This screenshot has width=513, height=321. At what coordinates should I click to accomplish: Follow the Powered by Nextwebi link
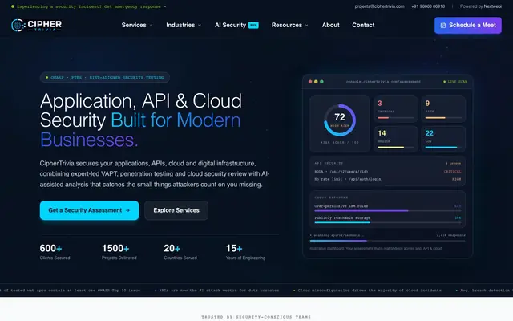(x=481, y=6)
